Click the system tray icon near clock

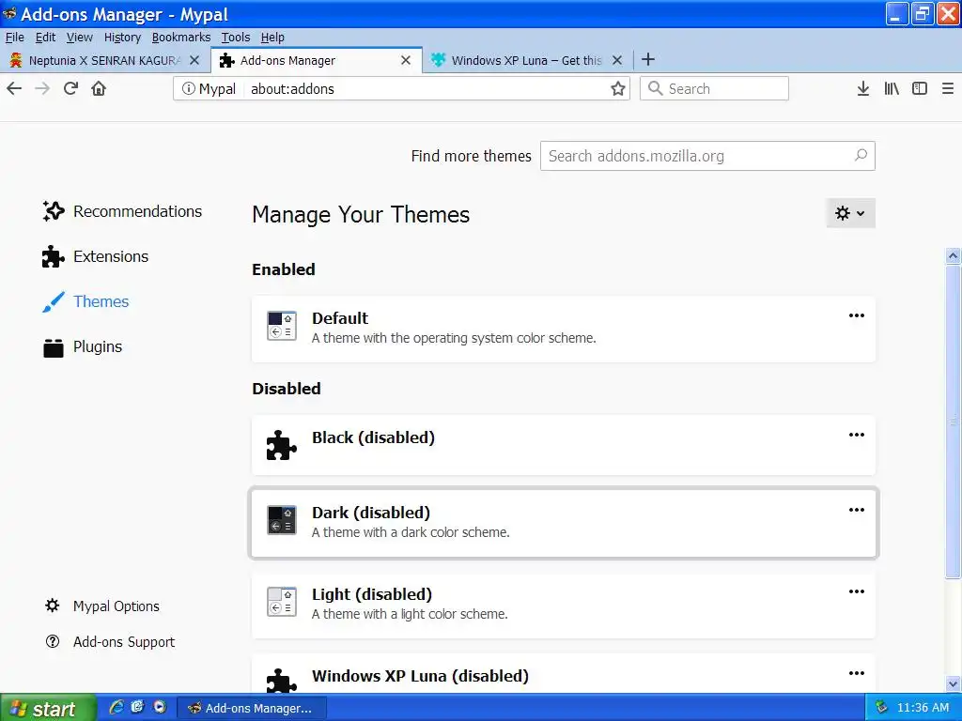coord(881,707)
